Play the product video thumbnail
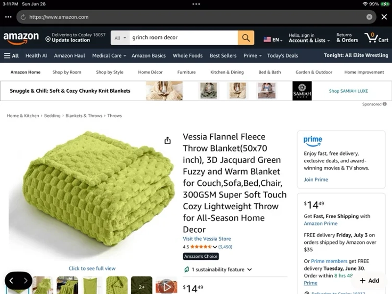The width and height of the screenshot is (392, 294). 167,286
